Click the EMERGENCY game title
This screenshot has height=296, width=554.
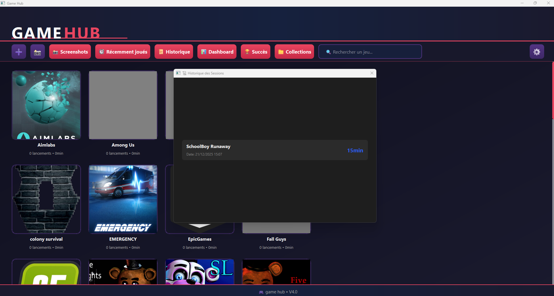coord(123,239)
